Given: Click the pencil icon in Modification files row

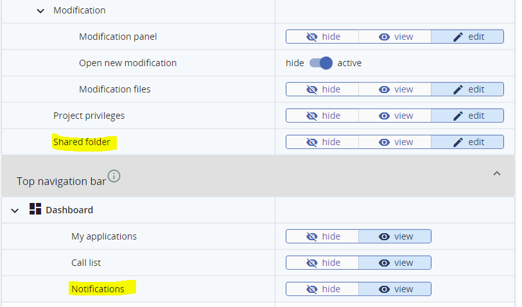Looking at the screenshot, I should pyautogui.click(x=458, y=89).
